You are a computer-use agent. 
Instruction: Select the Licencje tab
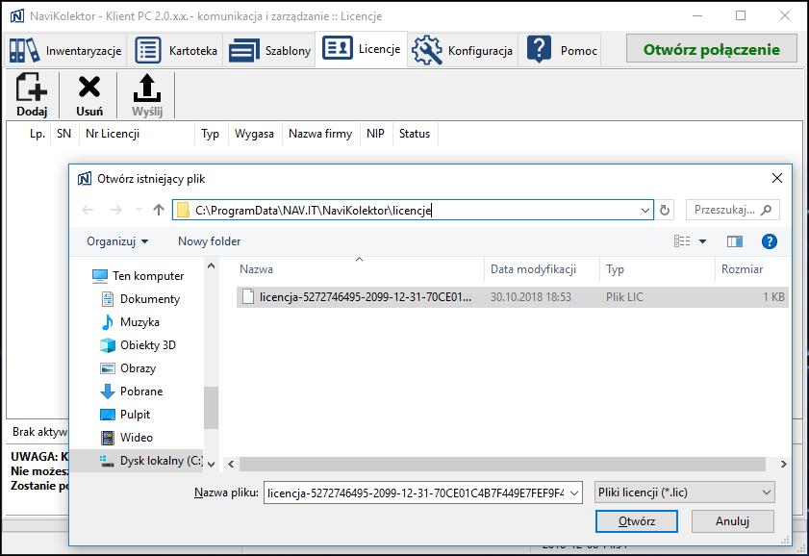(361, 49)
